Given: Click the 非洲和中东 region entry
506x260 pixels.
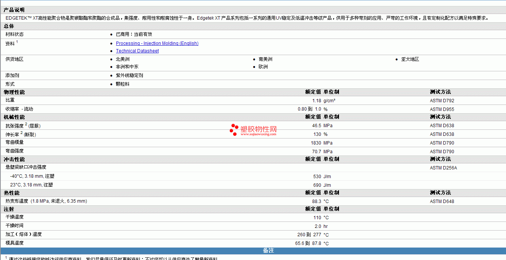Looking at the screenshot, I should pos(127,67).
